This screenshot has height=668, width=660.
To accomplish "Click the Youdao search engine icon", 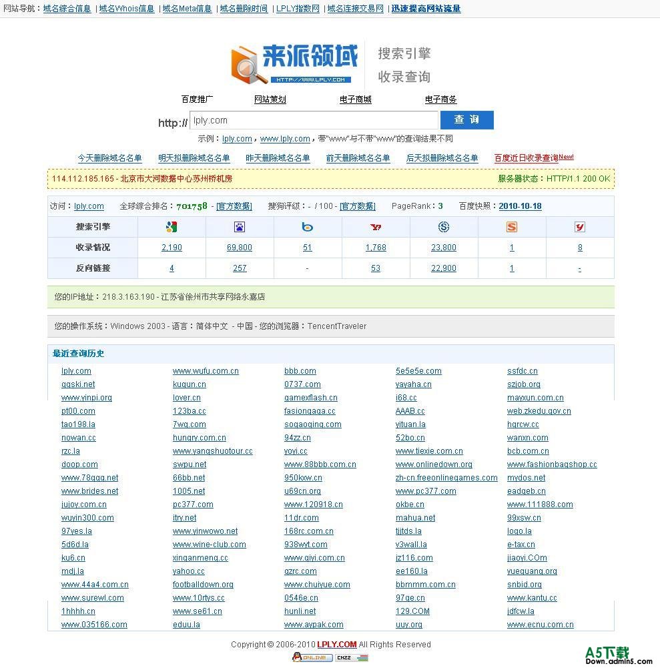I will [x=580, y=227].
